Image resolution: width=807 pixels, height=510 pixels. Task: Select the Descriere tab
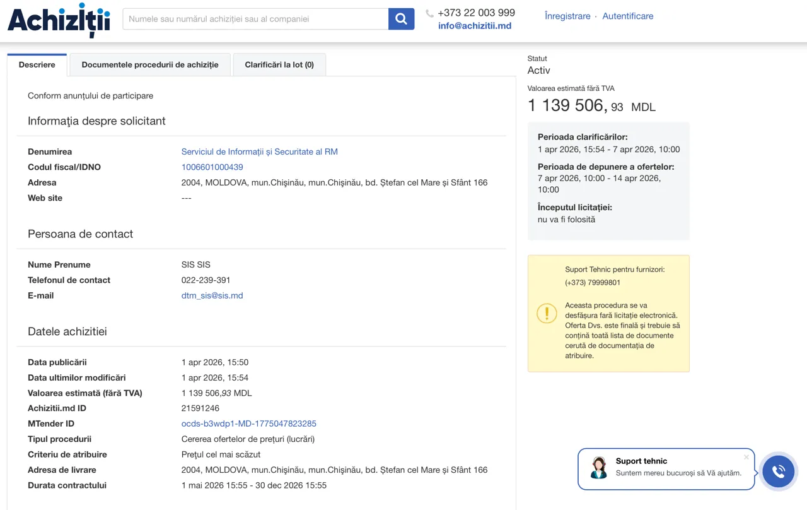pyautogui.click(x=37, y=65)
